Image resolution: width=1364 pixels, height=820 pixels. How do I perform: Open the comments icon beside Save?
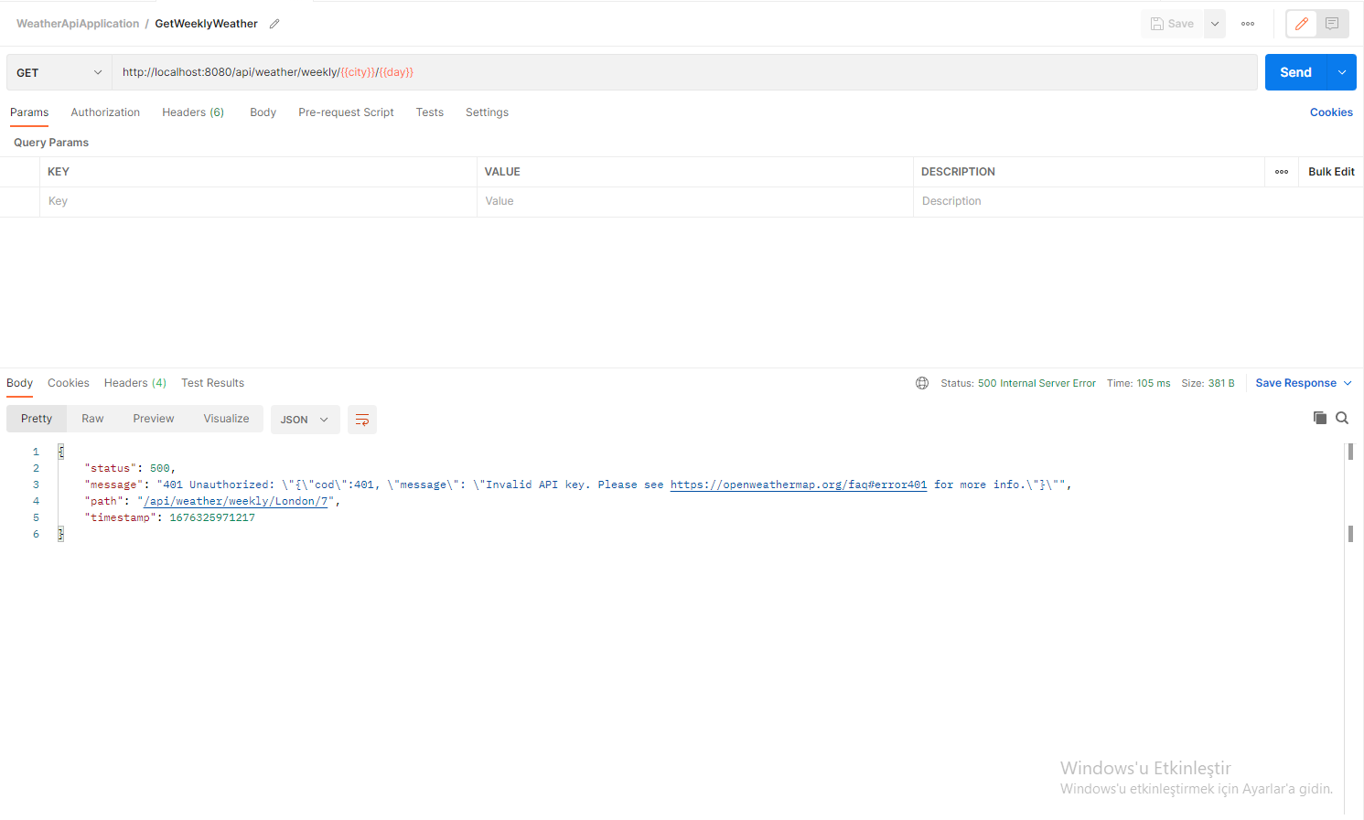tap(1332, 23)
